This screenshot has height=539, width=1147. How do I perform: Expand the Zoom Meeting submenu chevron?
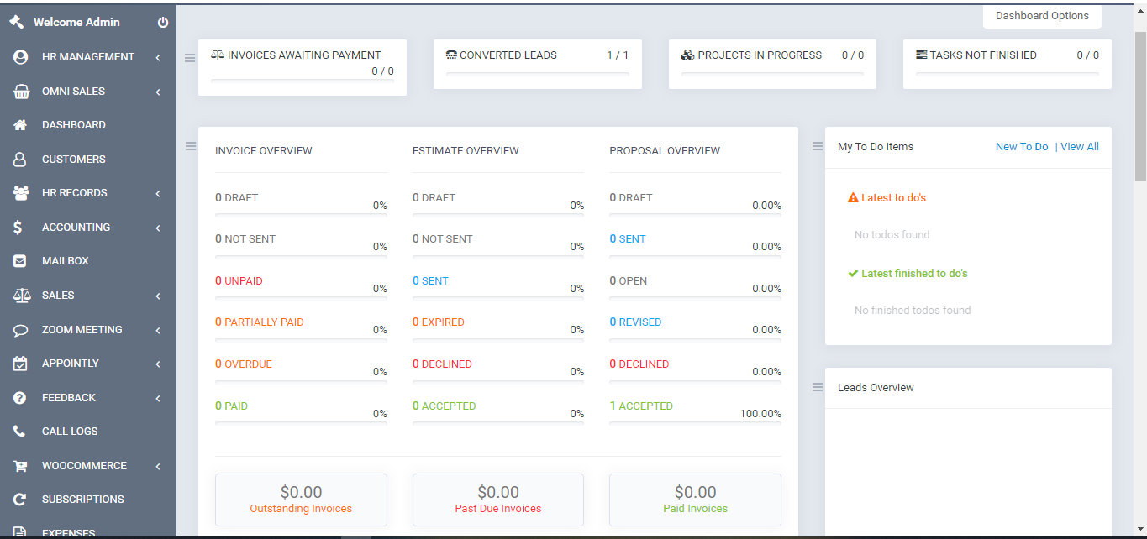point(158,331)
